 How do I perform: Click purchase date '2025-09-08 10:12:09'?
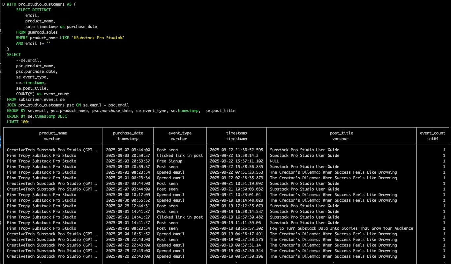tap(128, 195)
